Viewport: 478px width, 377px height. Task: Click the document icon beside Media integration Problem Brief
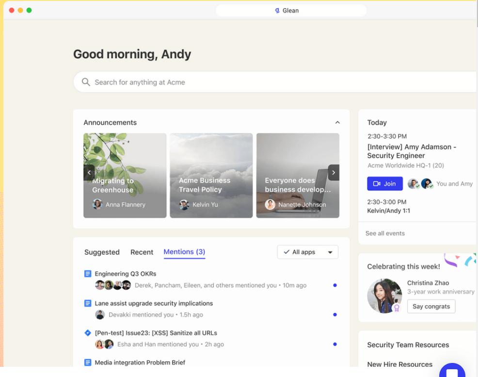coord(88,362)
